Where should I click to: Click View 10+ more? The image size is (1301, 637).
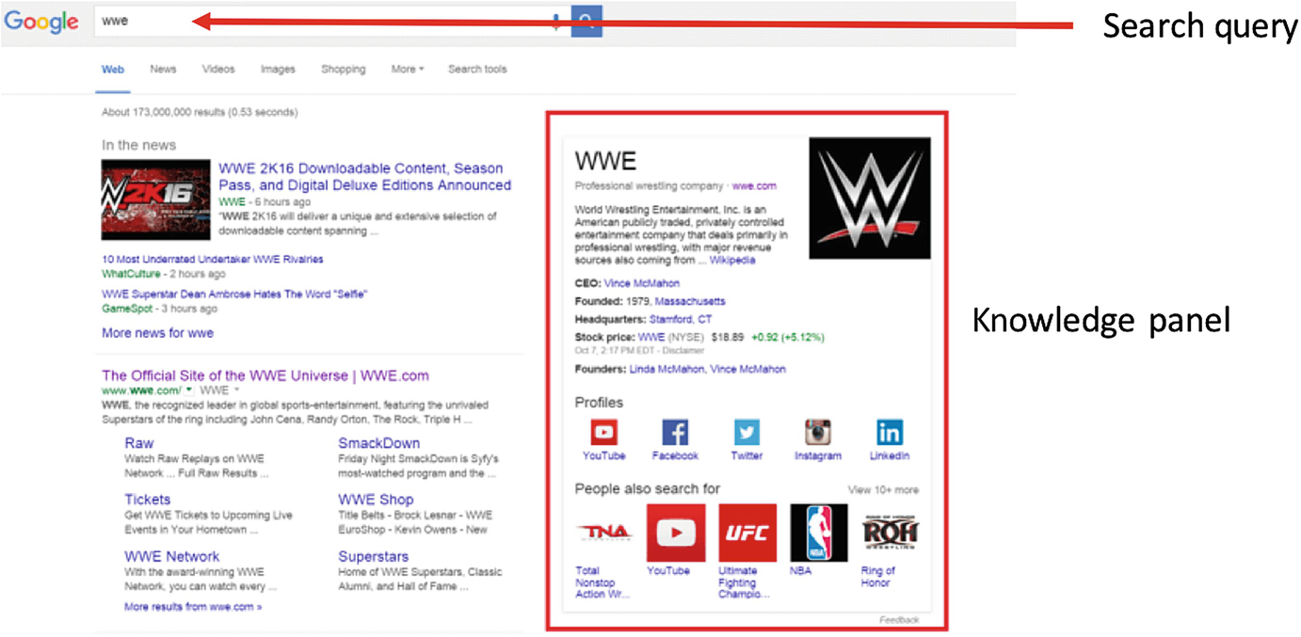(883, 490)
